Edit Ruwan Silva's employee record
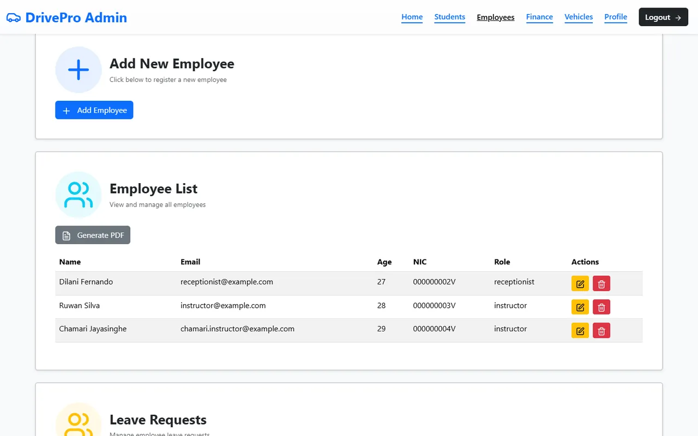Viewport: 698px width, 436px height. [580, 307]
